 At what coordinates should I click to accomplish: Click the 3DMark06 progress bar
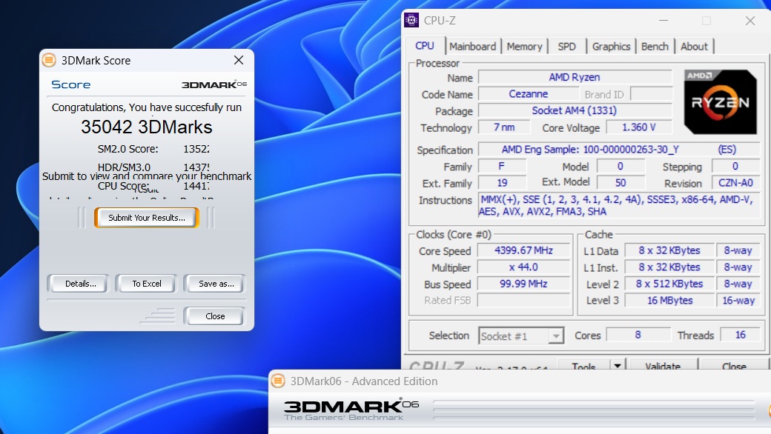[x=594, y=410]
